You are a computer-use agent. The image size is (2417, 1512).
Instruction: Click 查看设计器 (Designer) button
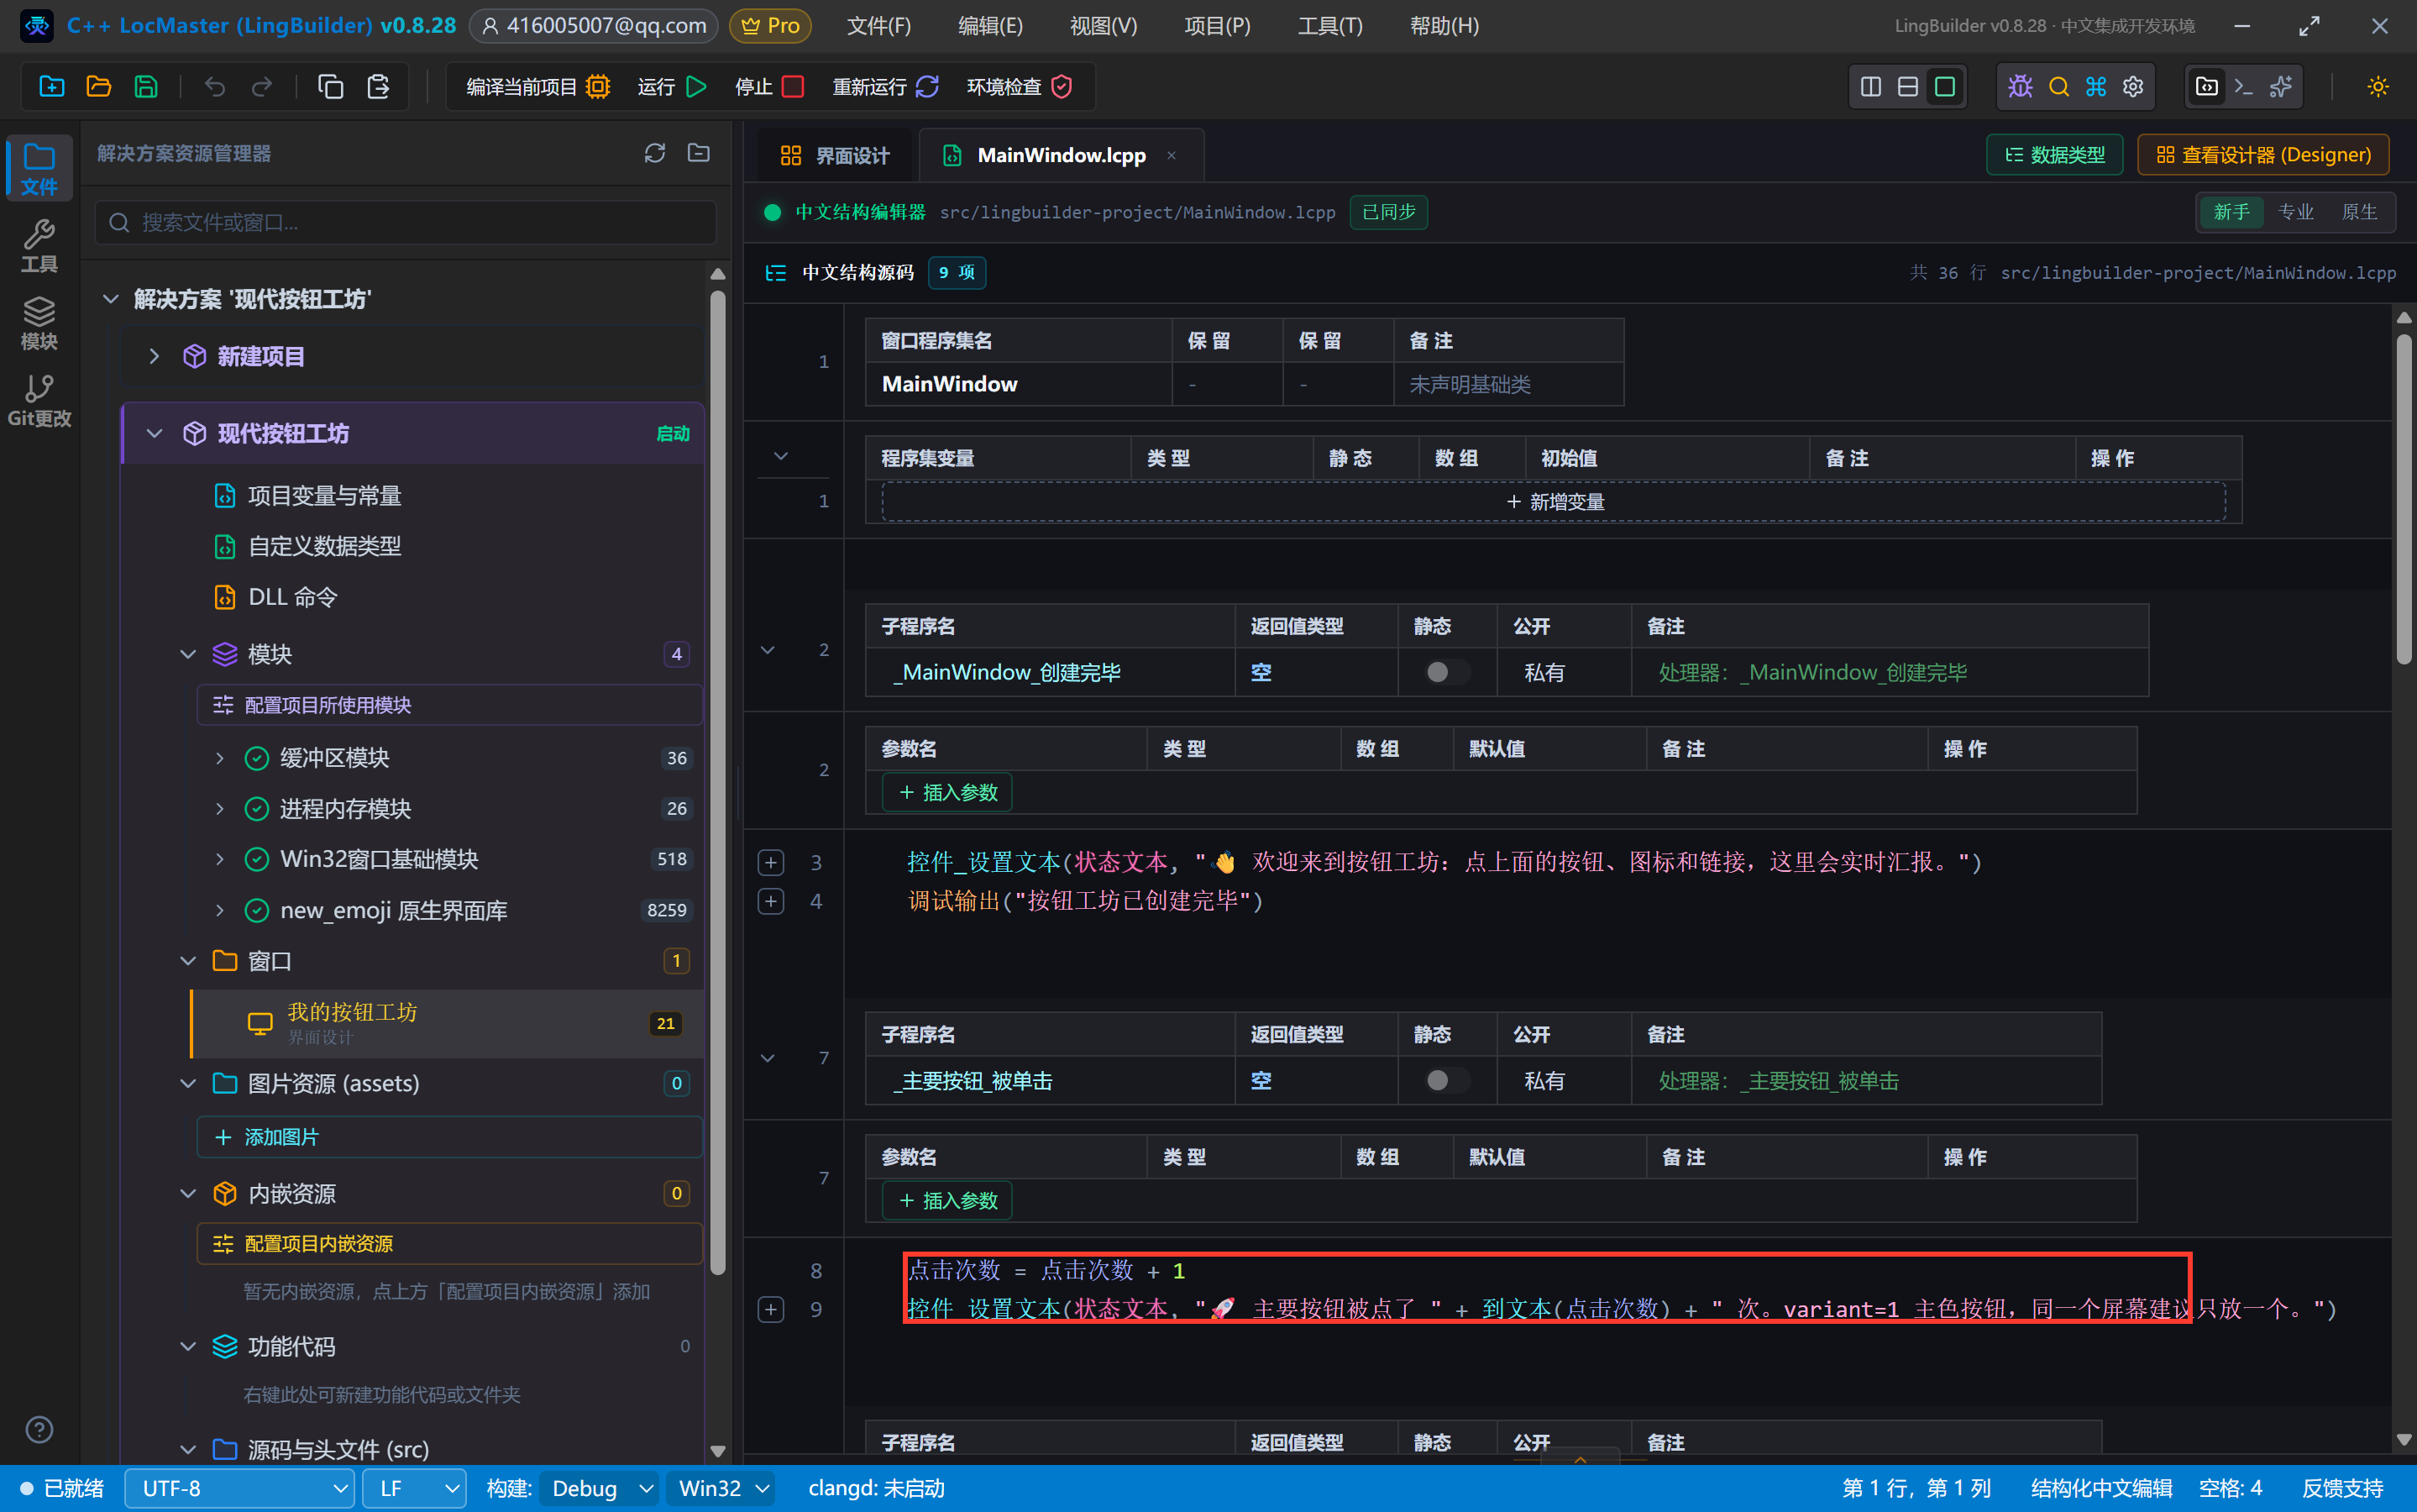click(x=2263, y=155)
